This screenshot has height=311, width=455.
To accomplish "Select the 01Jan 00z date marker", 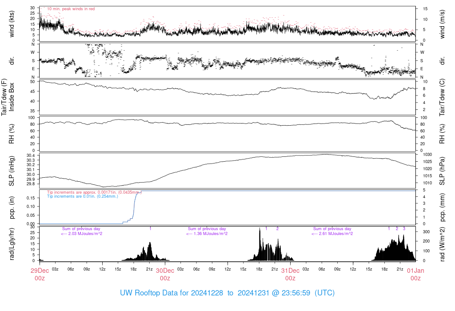I will [x=415, y=274].
